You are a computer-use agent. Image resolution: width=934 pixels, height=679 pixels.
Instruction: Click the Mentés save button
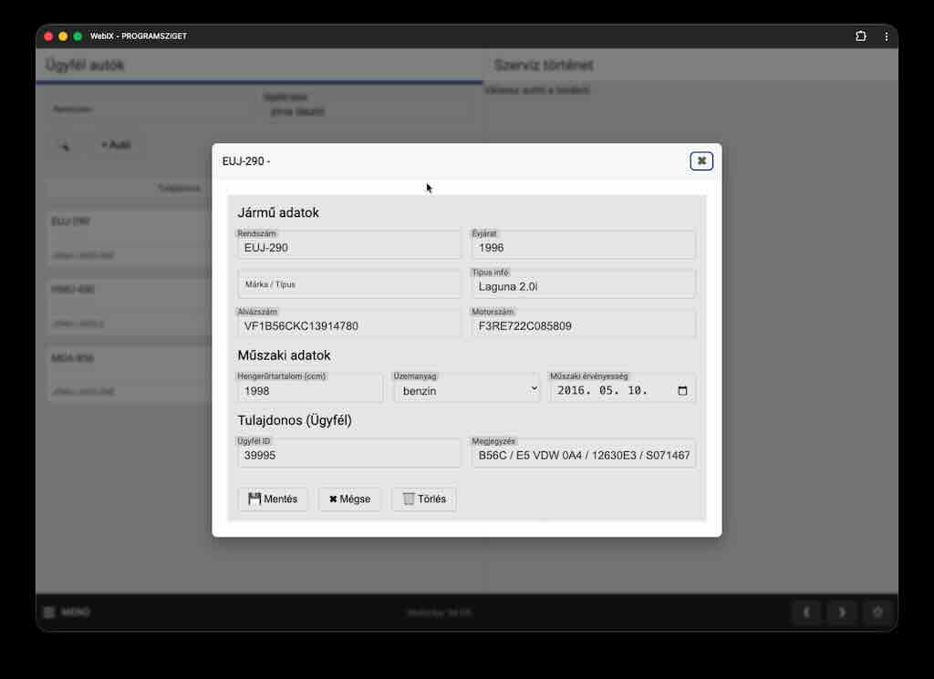[x=273, y=499]
